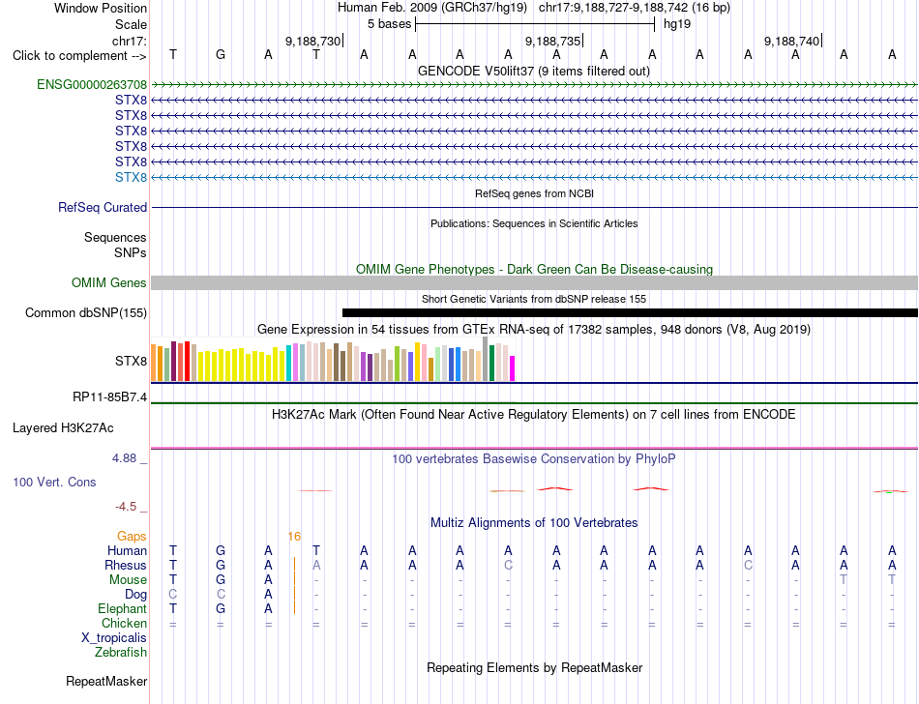Click the 'Rhesus' species label
Screen dimensions: 919x704
[126, 565]
